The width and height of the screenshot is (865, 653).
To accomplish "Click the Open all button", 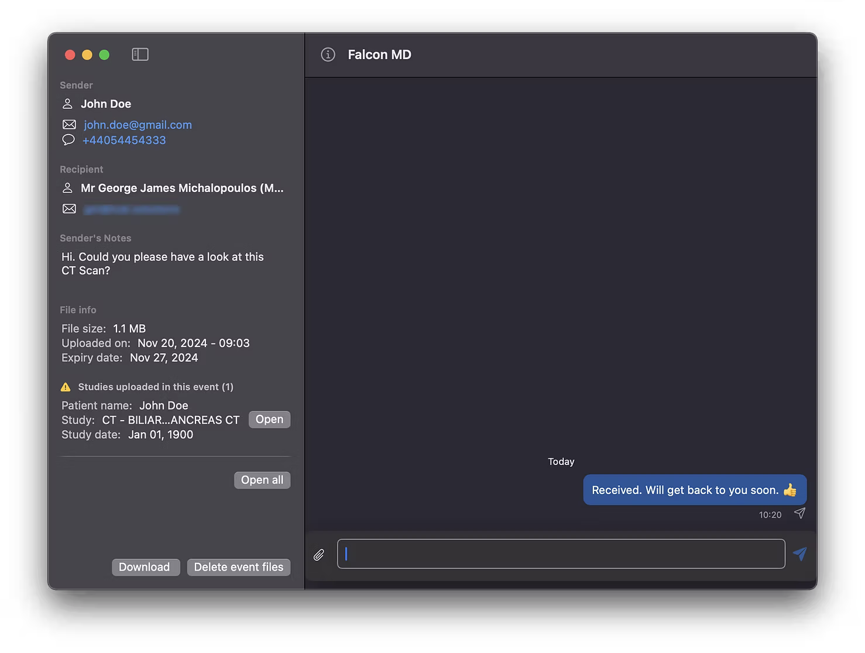I will pyautogui.click(x=262, y=480).
